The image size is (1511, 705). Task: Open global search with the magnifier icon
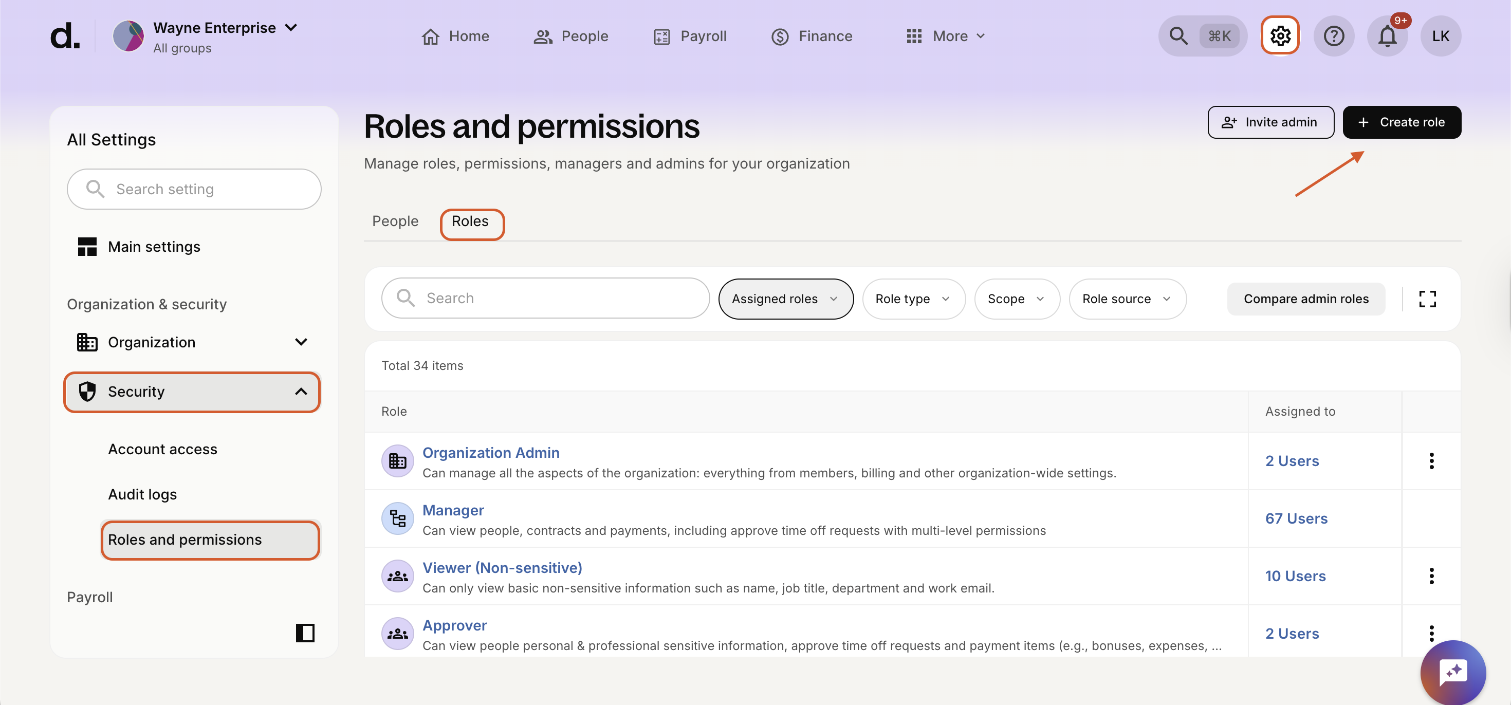(1179, 36)
